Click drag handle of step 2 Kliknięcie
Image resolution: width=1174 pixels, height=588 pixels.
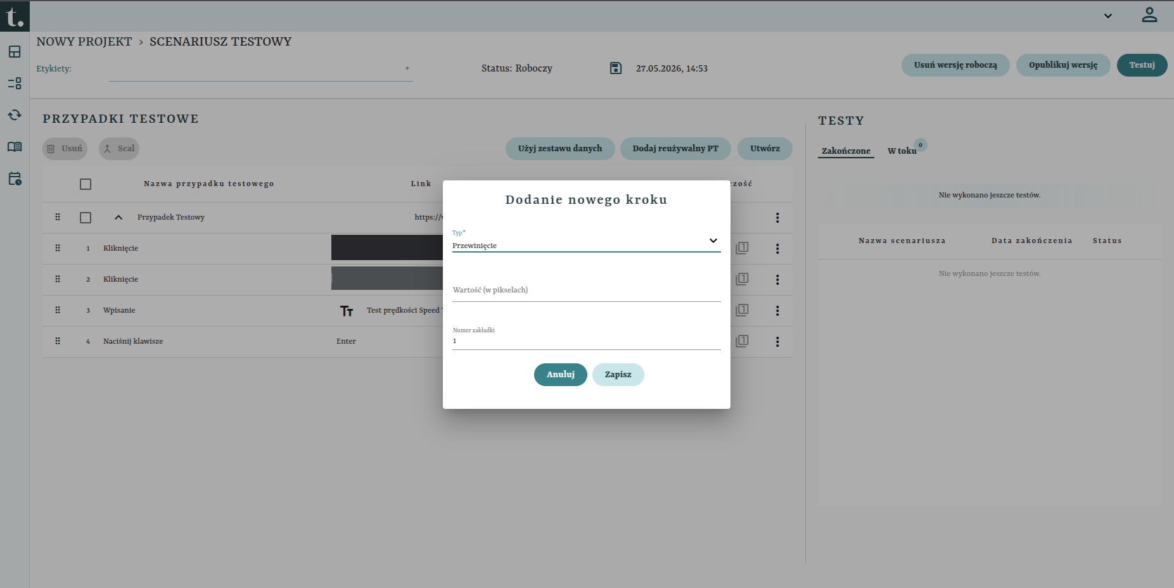[58, 279]
